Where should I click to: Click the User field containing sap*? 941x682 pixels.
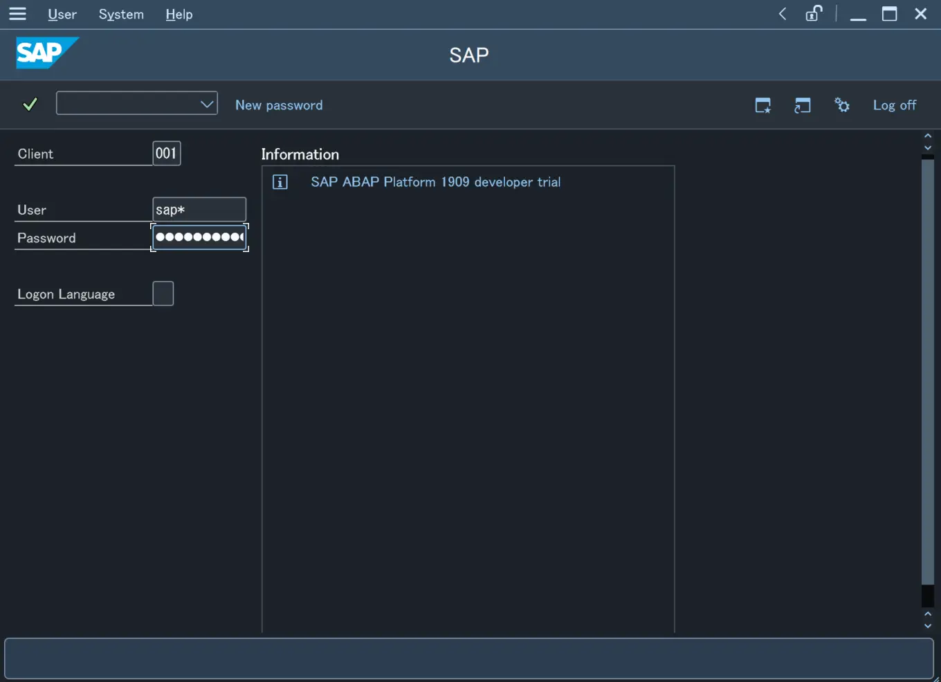point(199,210)
